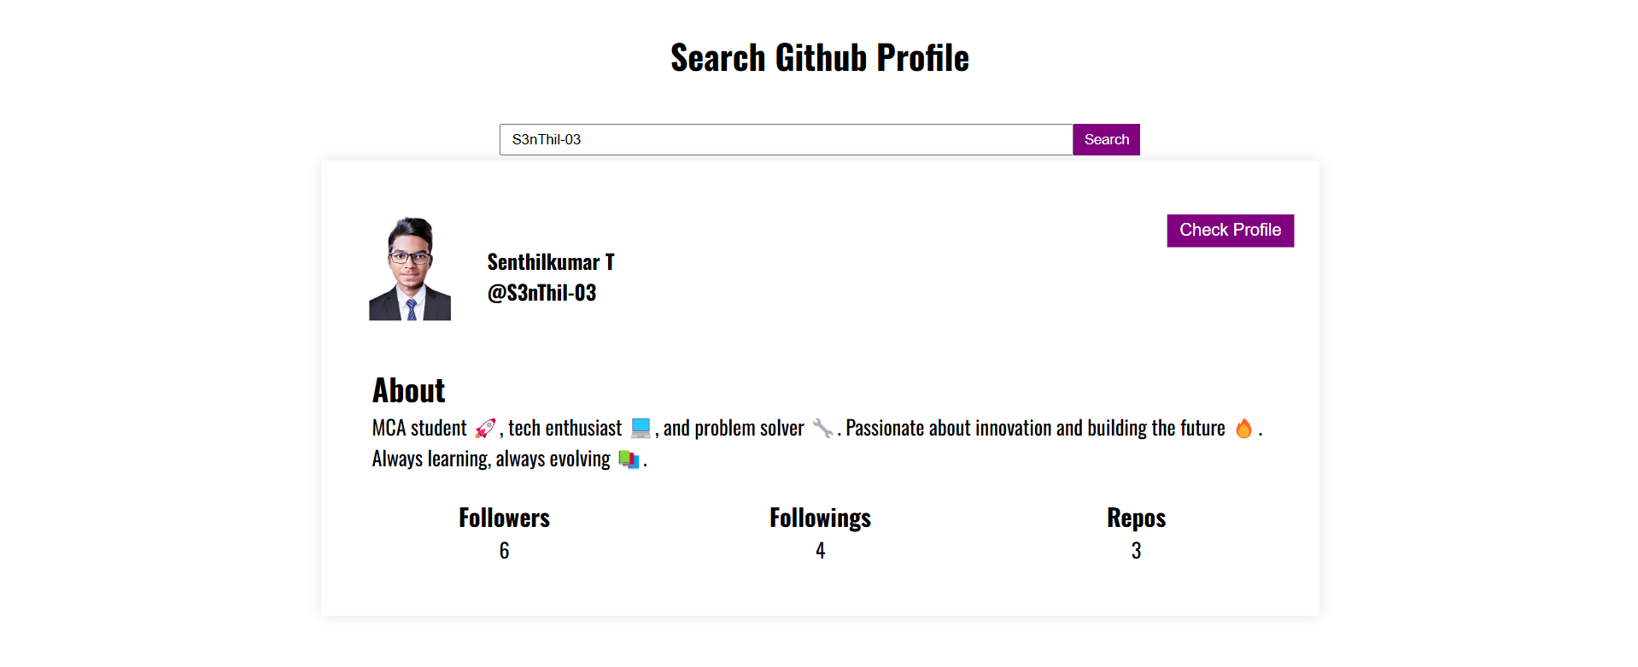Click the 'Always learning, always evolving' text
Screen dimensions: 1638x667
(x=491, y=459)
